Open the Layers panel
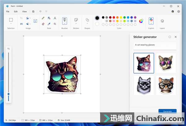 [162, 21]
